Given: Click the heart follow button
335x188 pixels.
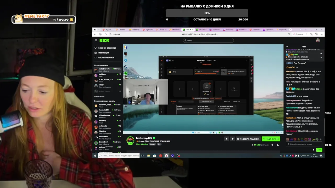Looking at the screenshot, I should [232, 139].
